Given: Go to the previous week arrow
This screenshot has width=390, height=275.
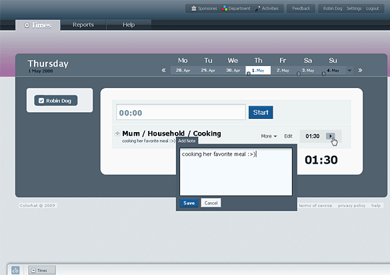Looking at the screenshot, I should 163,70.
